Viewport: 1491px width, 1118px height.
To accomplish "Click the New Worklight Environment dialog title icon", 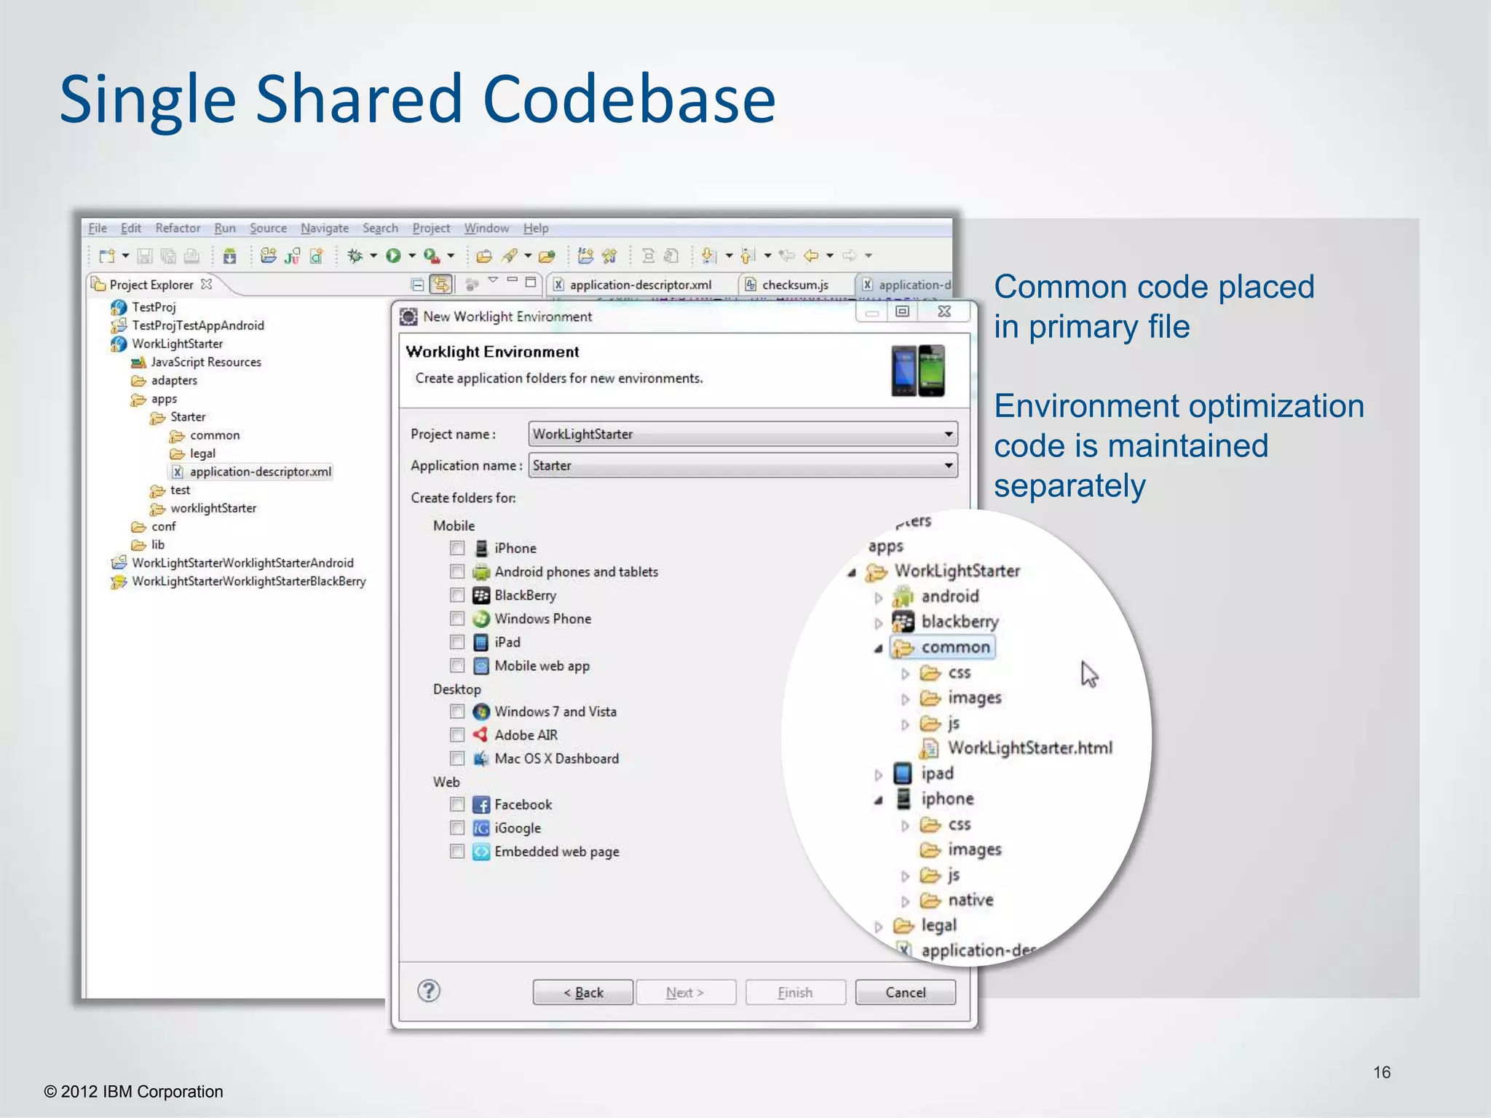I will point(409,317).
